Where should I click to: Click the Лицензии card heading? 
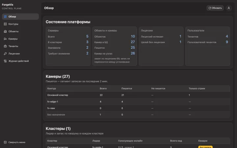tap(147, 31)
